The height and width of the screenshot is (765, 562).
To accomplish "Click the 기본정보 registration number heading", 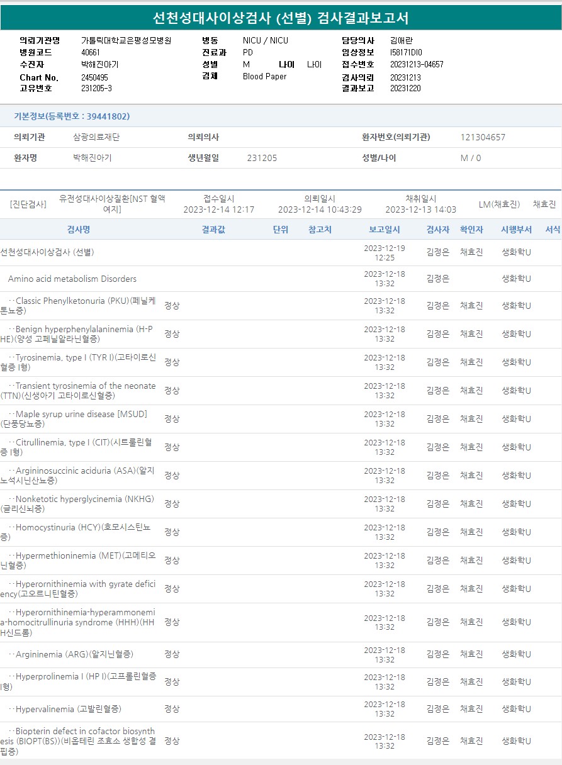I will tap(72, 116).
